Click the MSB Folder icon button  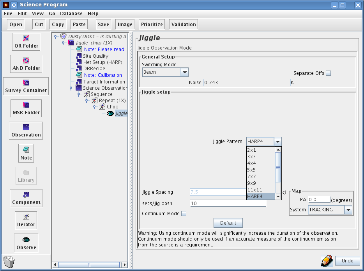[x=26, y=108]
